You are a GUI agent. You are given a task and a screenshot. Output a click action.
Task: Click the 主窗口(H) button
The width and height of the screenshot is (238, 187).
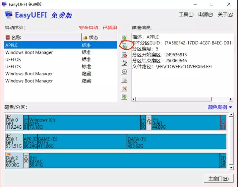point(219,179)
